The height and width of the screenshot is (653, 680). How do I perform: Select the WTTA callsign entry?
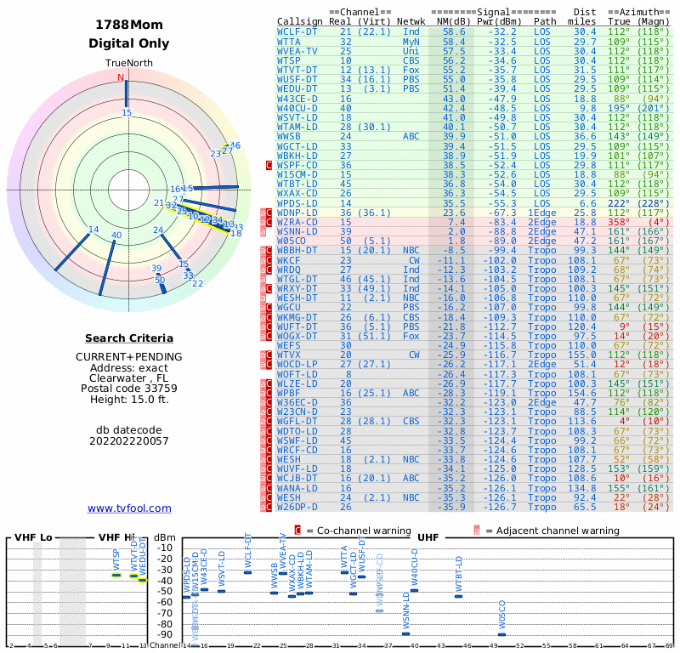coord(288,42)
